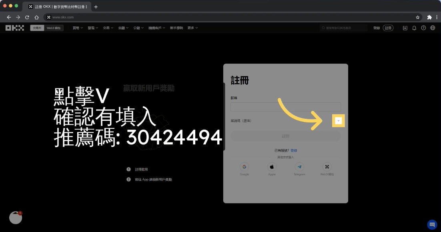Switch to the Web3 錢包 toggle
Screen dimensions: 441x232
[54, 28]
